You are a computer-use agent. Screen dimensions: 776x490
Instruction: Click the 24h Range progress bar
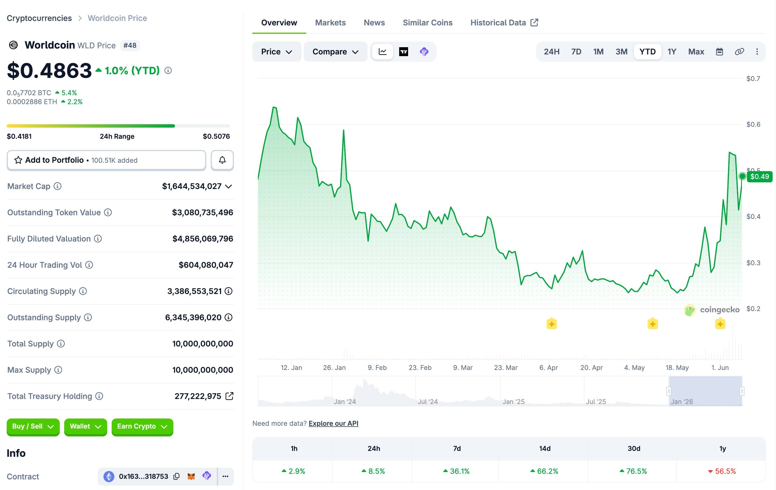pos(118,126)
